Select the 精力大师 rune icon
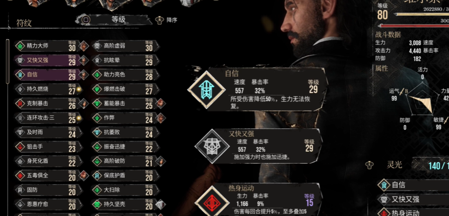449x216 pixels. click(20, 46)
